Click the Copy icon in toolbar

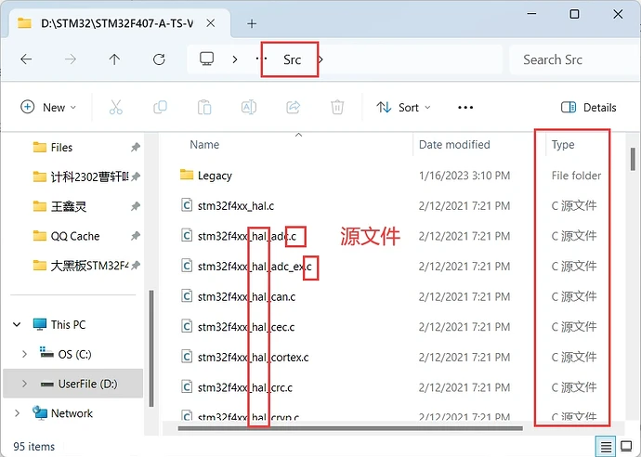(x=160, y=107)
